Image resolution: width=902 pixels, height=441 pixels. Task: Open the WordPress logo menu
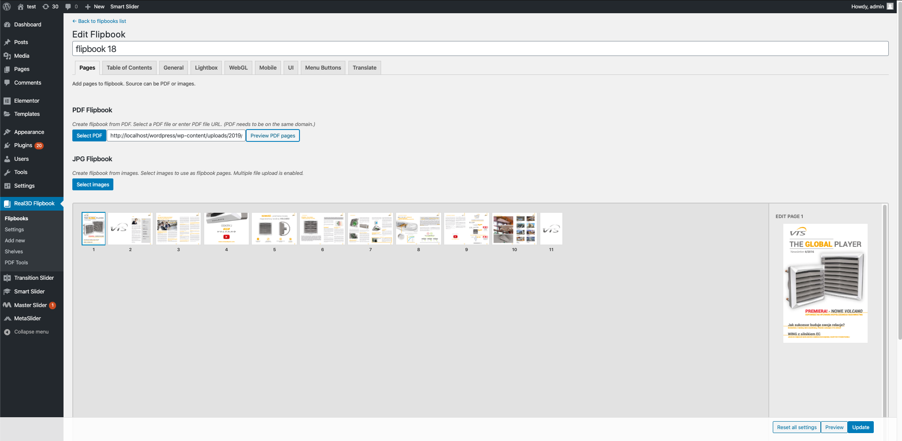pos(6,6)
